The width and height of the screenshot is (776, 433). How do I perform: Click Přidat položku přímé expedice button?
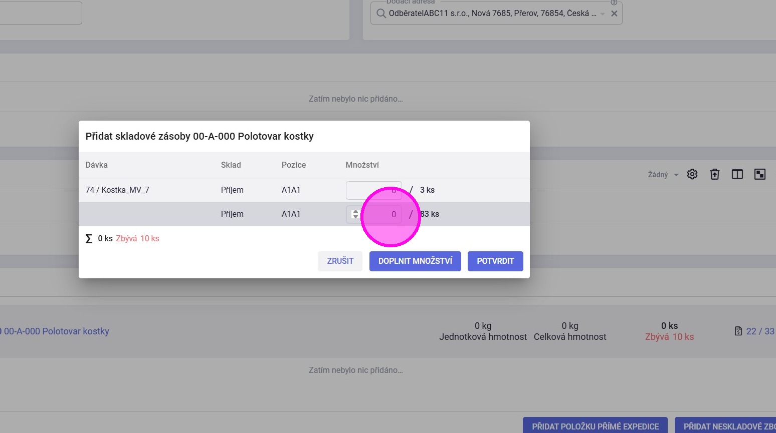pos(595,426)
